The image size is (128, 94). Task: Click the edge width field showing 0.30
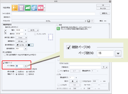coord(96,81)
